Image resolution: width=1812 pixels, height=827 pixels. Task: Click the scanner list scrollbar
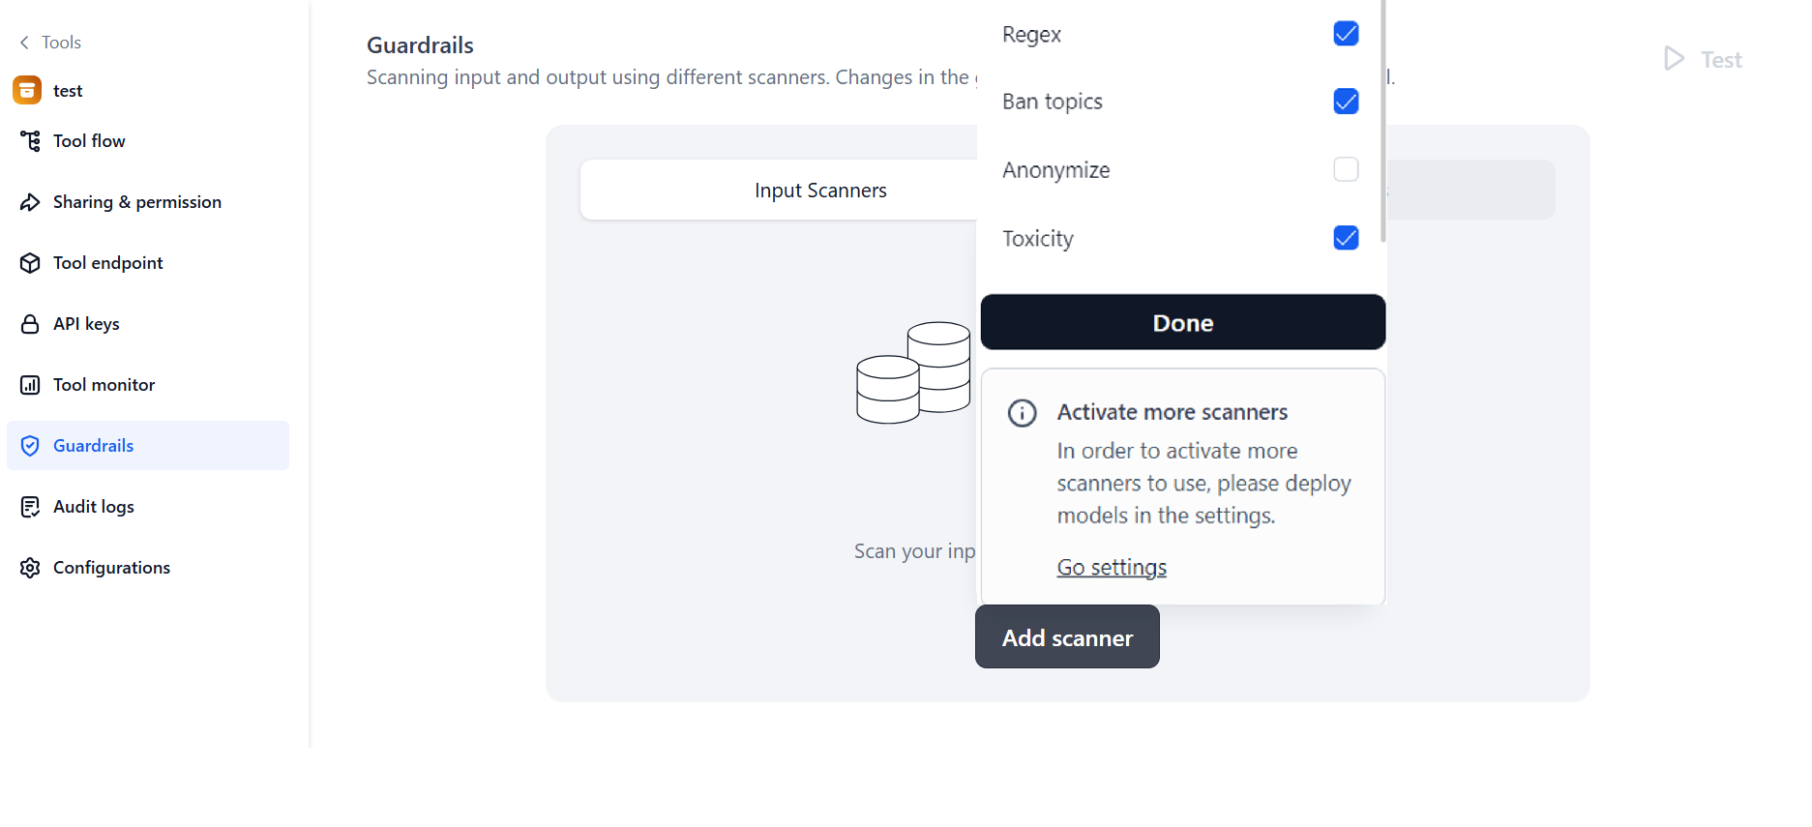pos(1383,120)
